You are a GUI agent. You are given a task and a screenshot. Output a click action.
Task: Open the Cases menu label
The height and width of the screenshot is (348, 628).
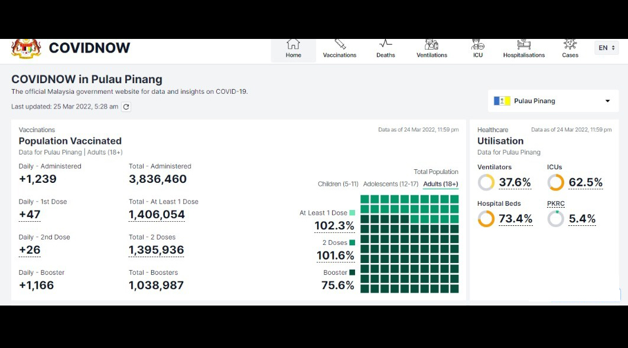tap(570, 55)
